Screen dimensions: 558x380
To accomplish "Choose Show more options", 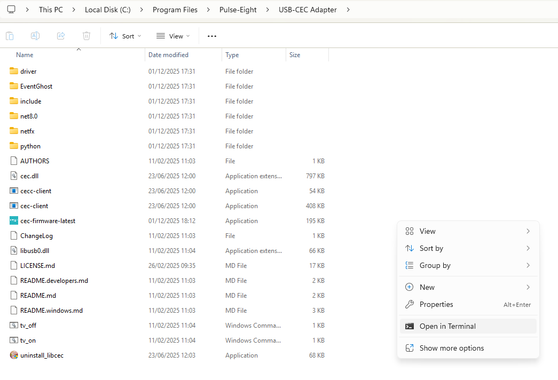I will [468, 348].
